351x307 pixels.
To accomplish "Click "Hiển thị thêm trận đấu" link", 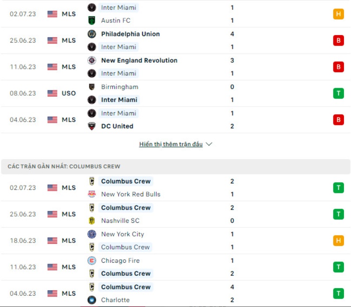I will click(171, 144).
